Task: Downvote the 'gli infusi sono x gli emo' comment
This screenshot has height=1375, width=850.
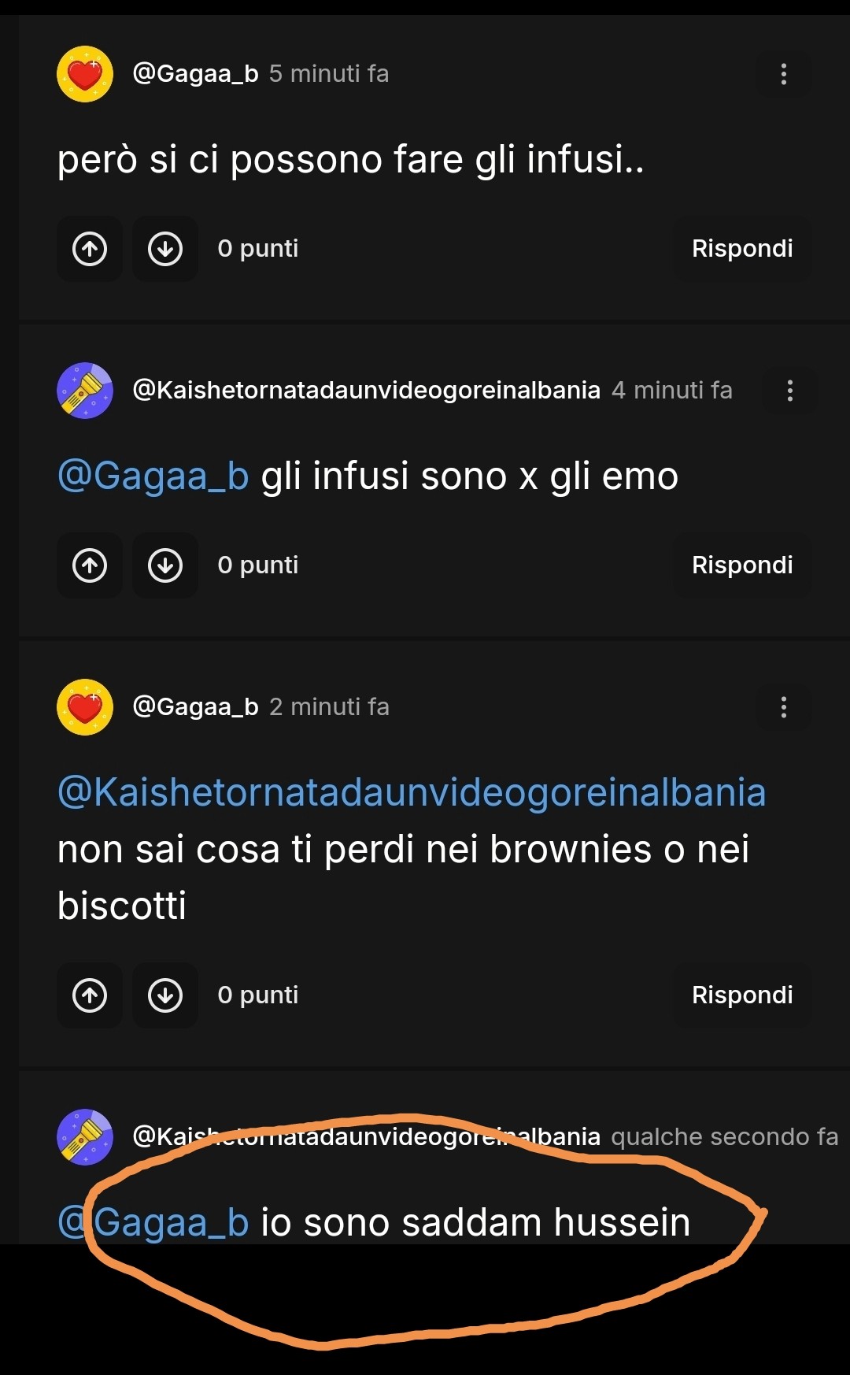Action: pos(165,565)
